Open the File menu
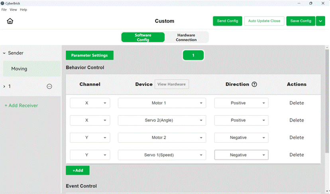Viewport: 330px width, 194px height. (x=4, y=10)
